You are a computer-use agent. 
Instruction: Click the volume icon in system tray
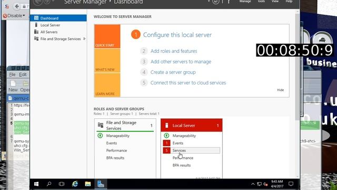[265, 184]
